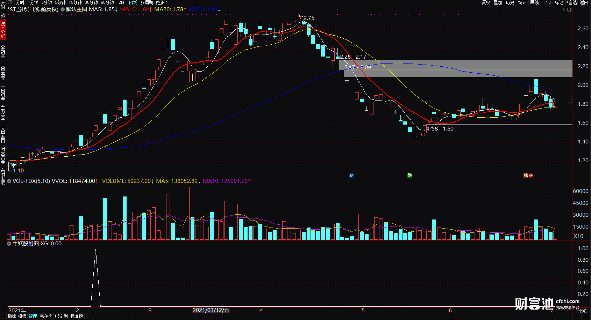Image resolution: width=591 pixels, height=320 pixels.
Task: Open the 牛妖股附图 indicator dropdown arrow
Action: coord(9,244)
